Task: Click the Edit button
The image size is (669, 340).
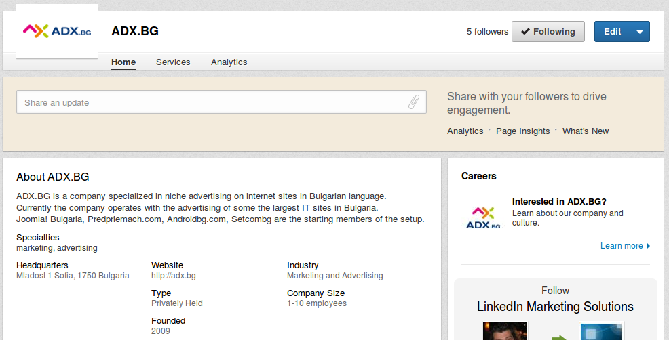Action: 612,32
